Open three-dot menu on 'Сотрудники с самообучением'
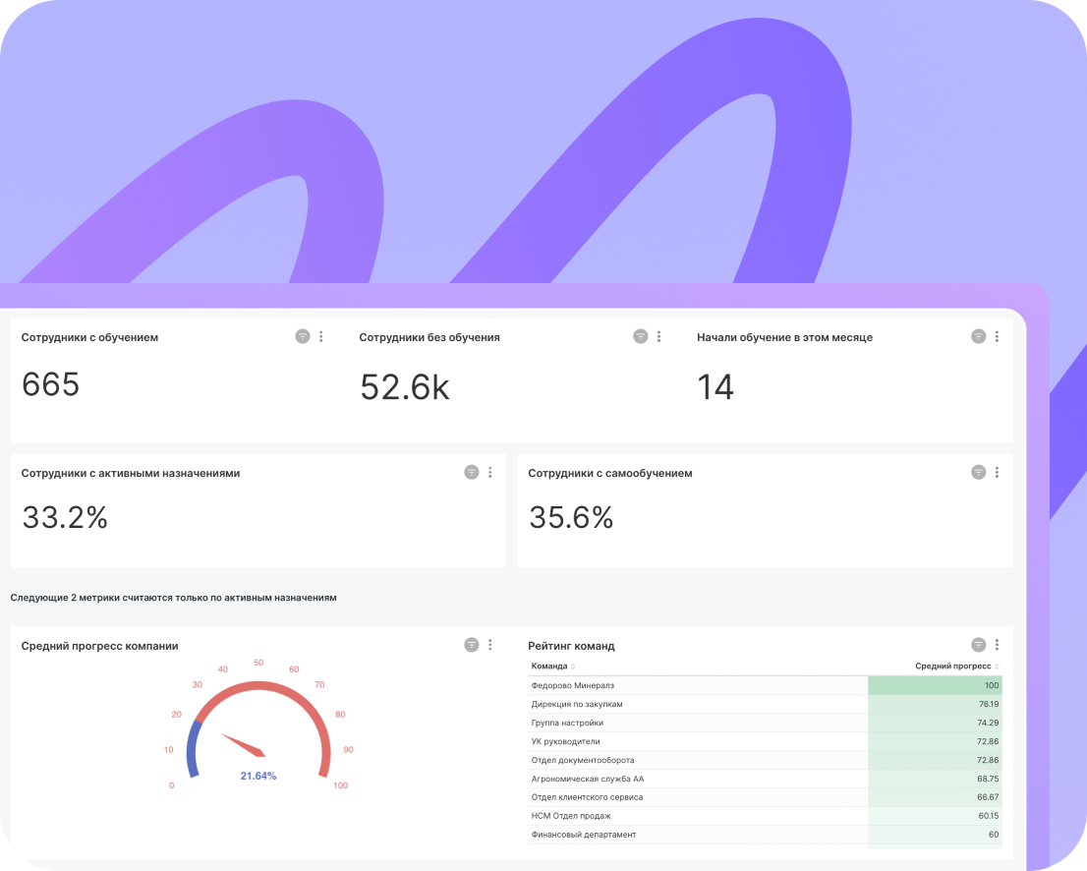 pos(997,472)
